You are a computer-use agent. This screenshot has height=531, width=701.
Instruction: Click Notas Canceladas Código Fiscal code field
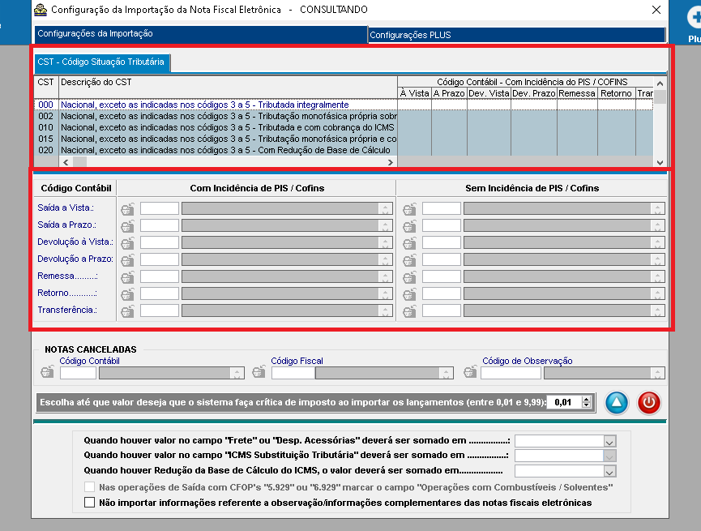click(293, 373)
